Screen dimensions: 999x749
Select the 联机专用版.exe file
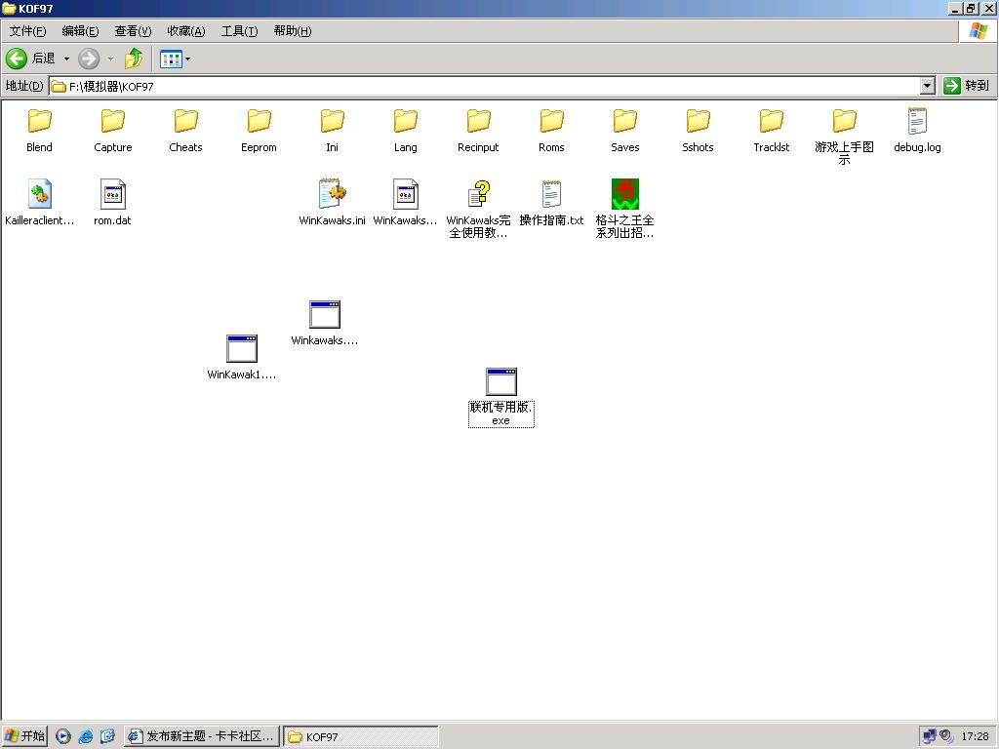point(500,398)
